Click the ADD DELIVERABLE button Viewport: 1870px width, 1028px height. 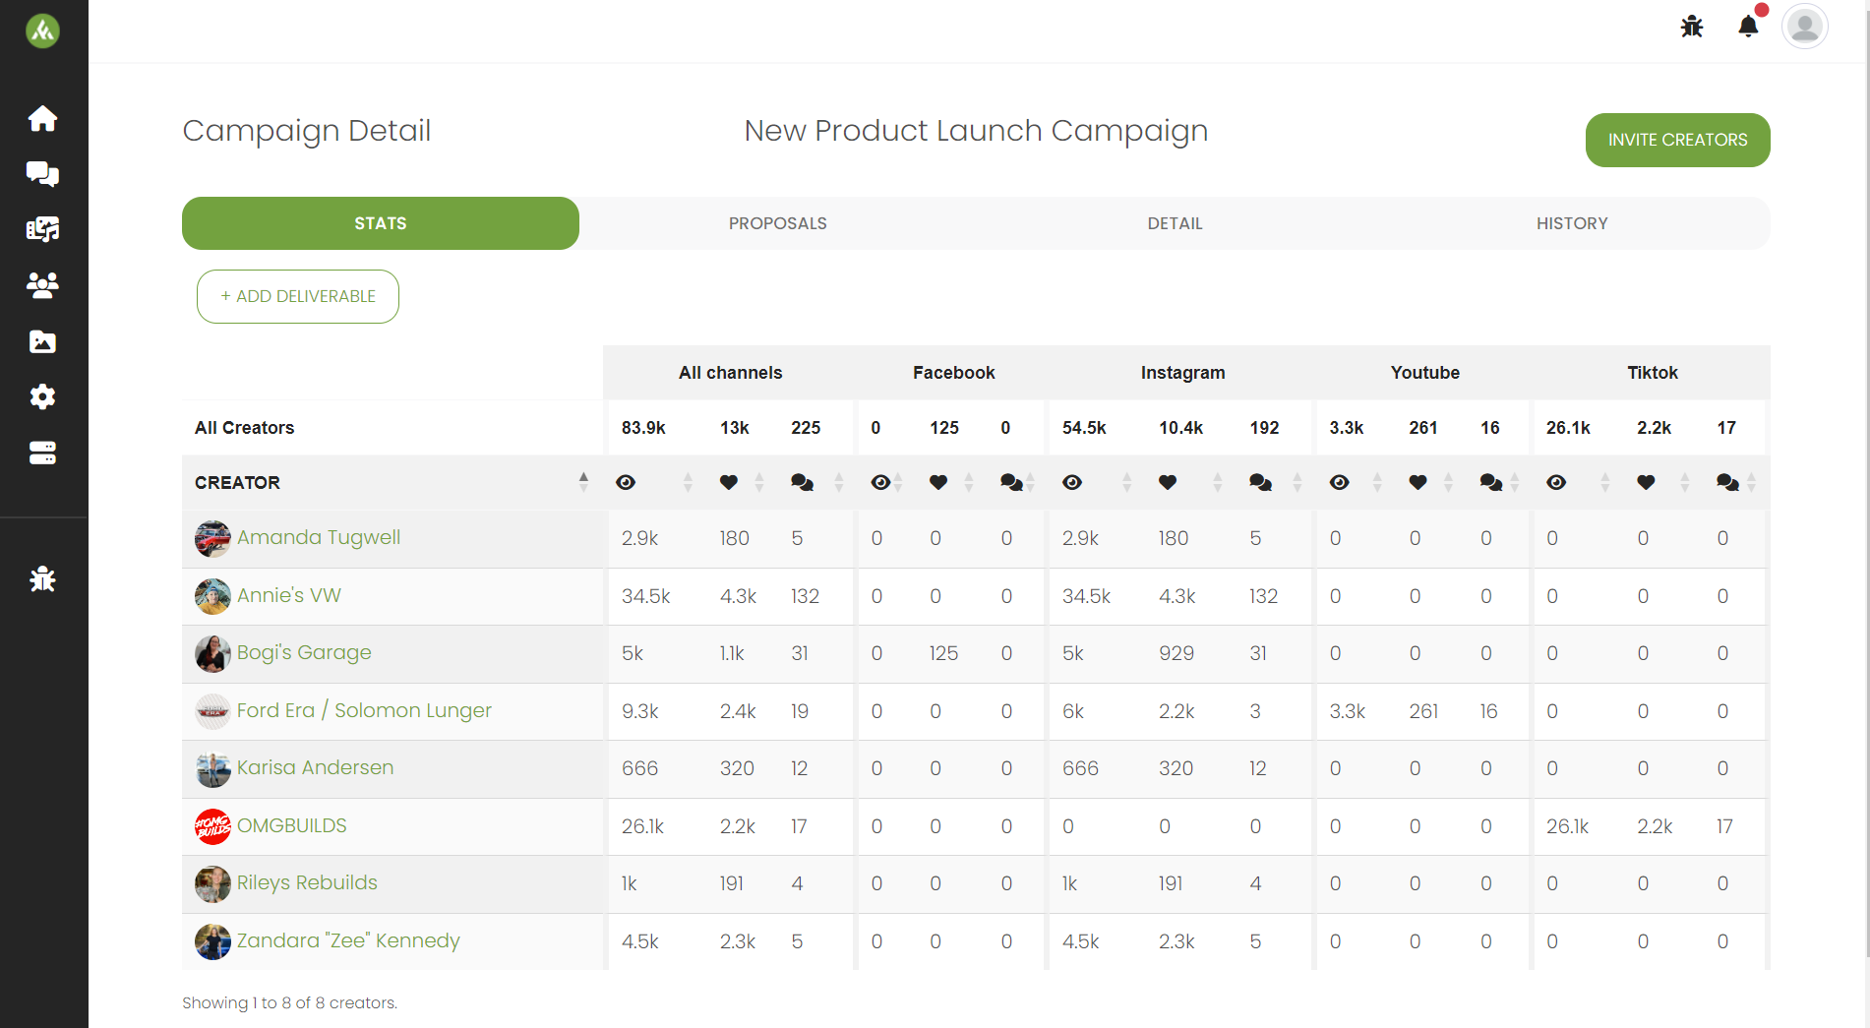pos(298,296)
